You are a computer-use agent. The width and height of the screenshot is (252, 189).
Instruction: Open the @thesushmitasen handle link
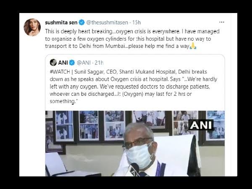(x=107, y=23)
